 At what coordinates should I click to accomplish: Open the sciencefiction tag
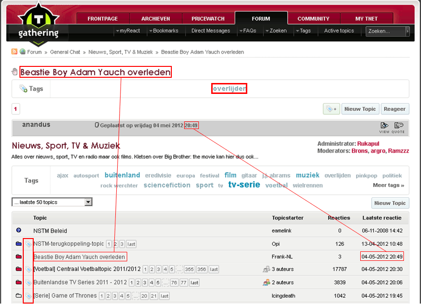(167, 185)
